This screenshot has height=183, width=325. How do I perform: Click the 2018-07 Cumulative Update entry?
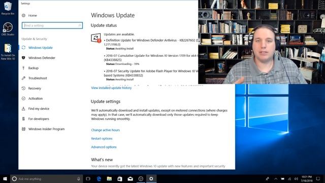pos(151,57)
